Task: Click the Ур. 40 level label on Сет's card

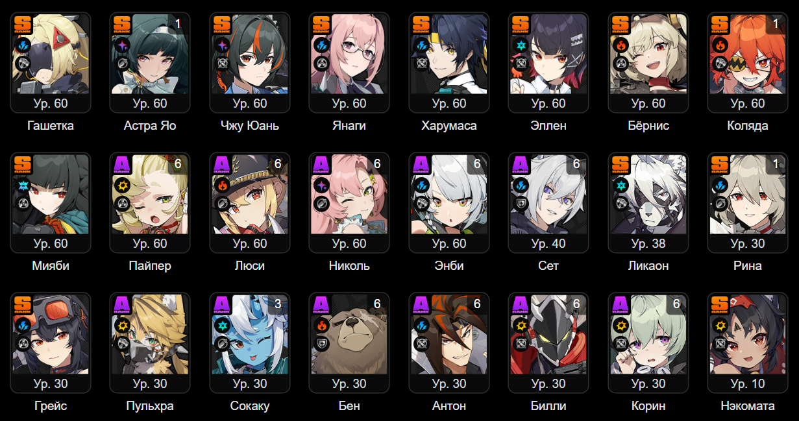Action: pyautogui.click(x=548, y=243)
